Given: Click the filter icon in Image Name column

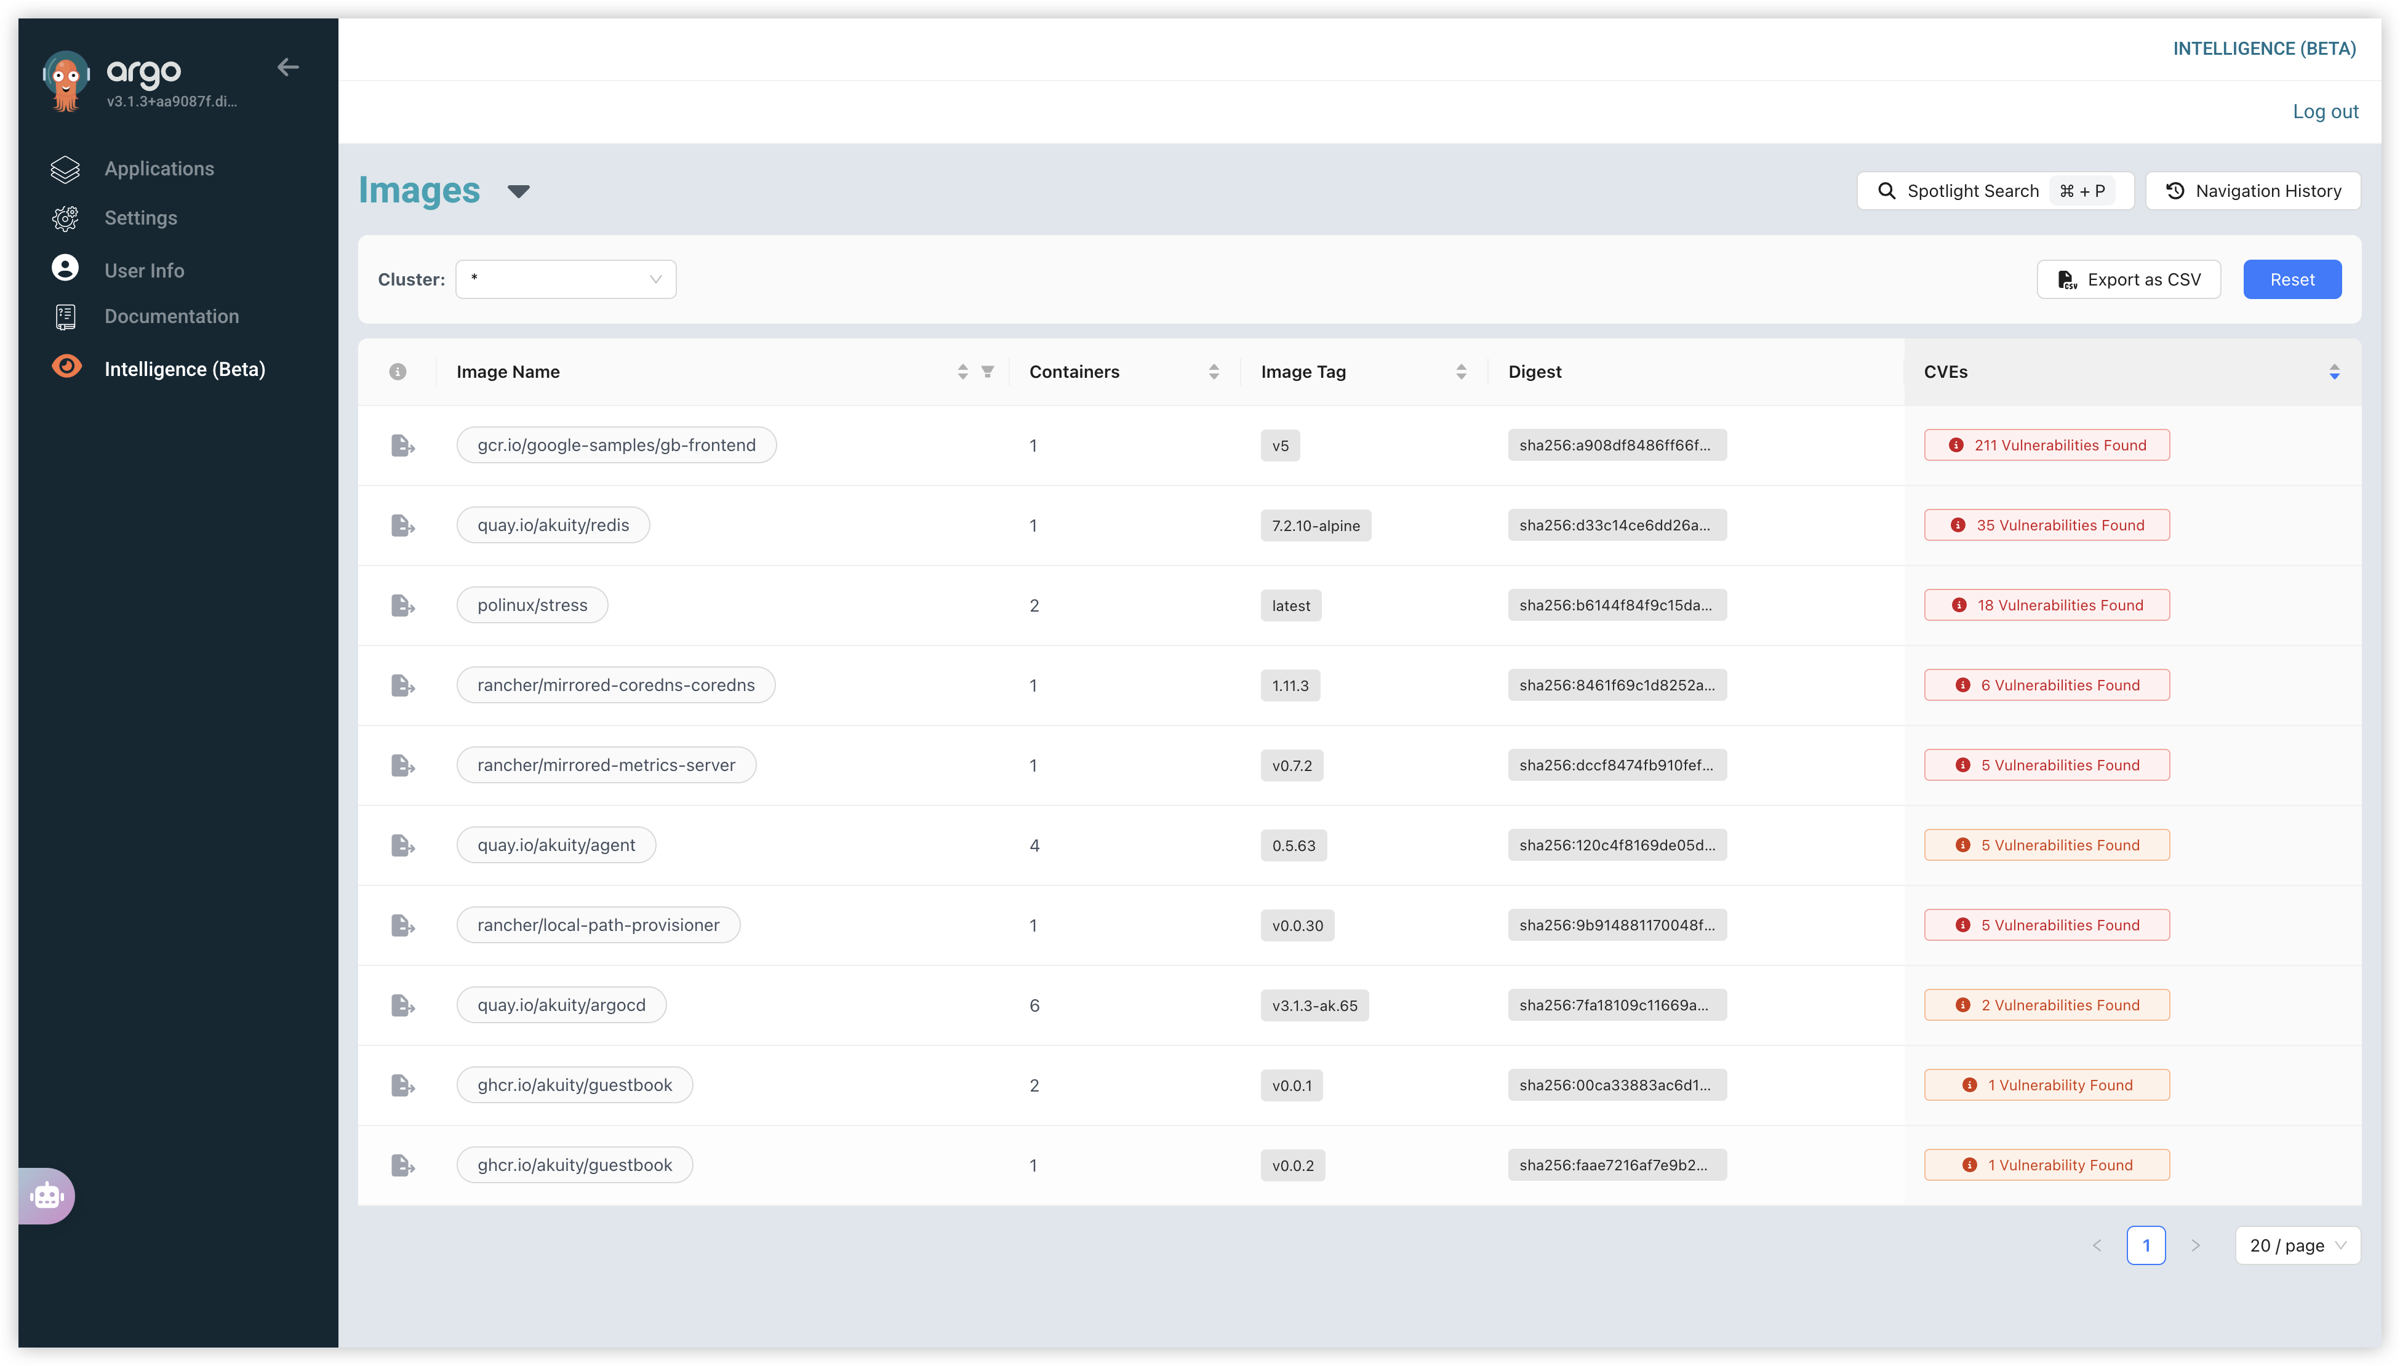Looking at the screenshot, I should [987, 372].
